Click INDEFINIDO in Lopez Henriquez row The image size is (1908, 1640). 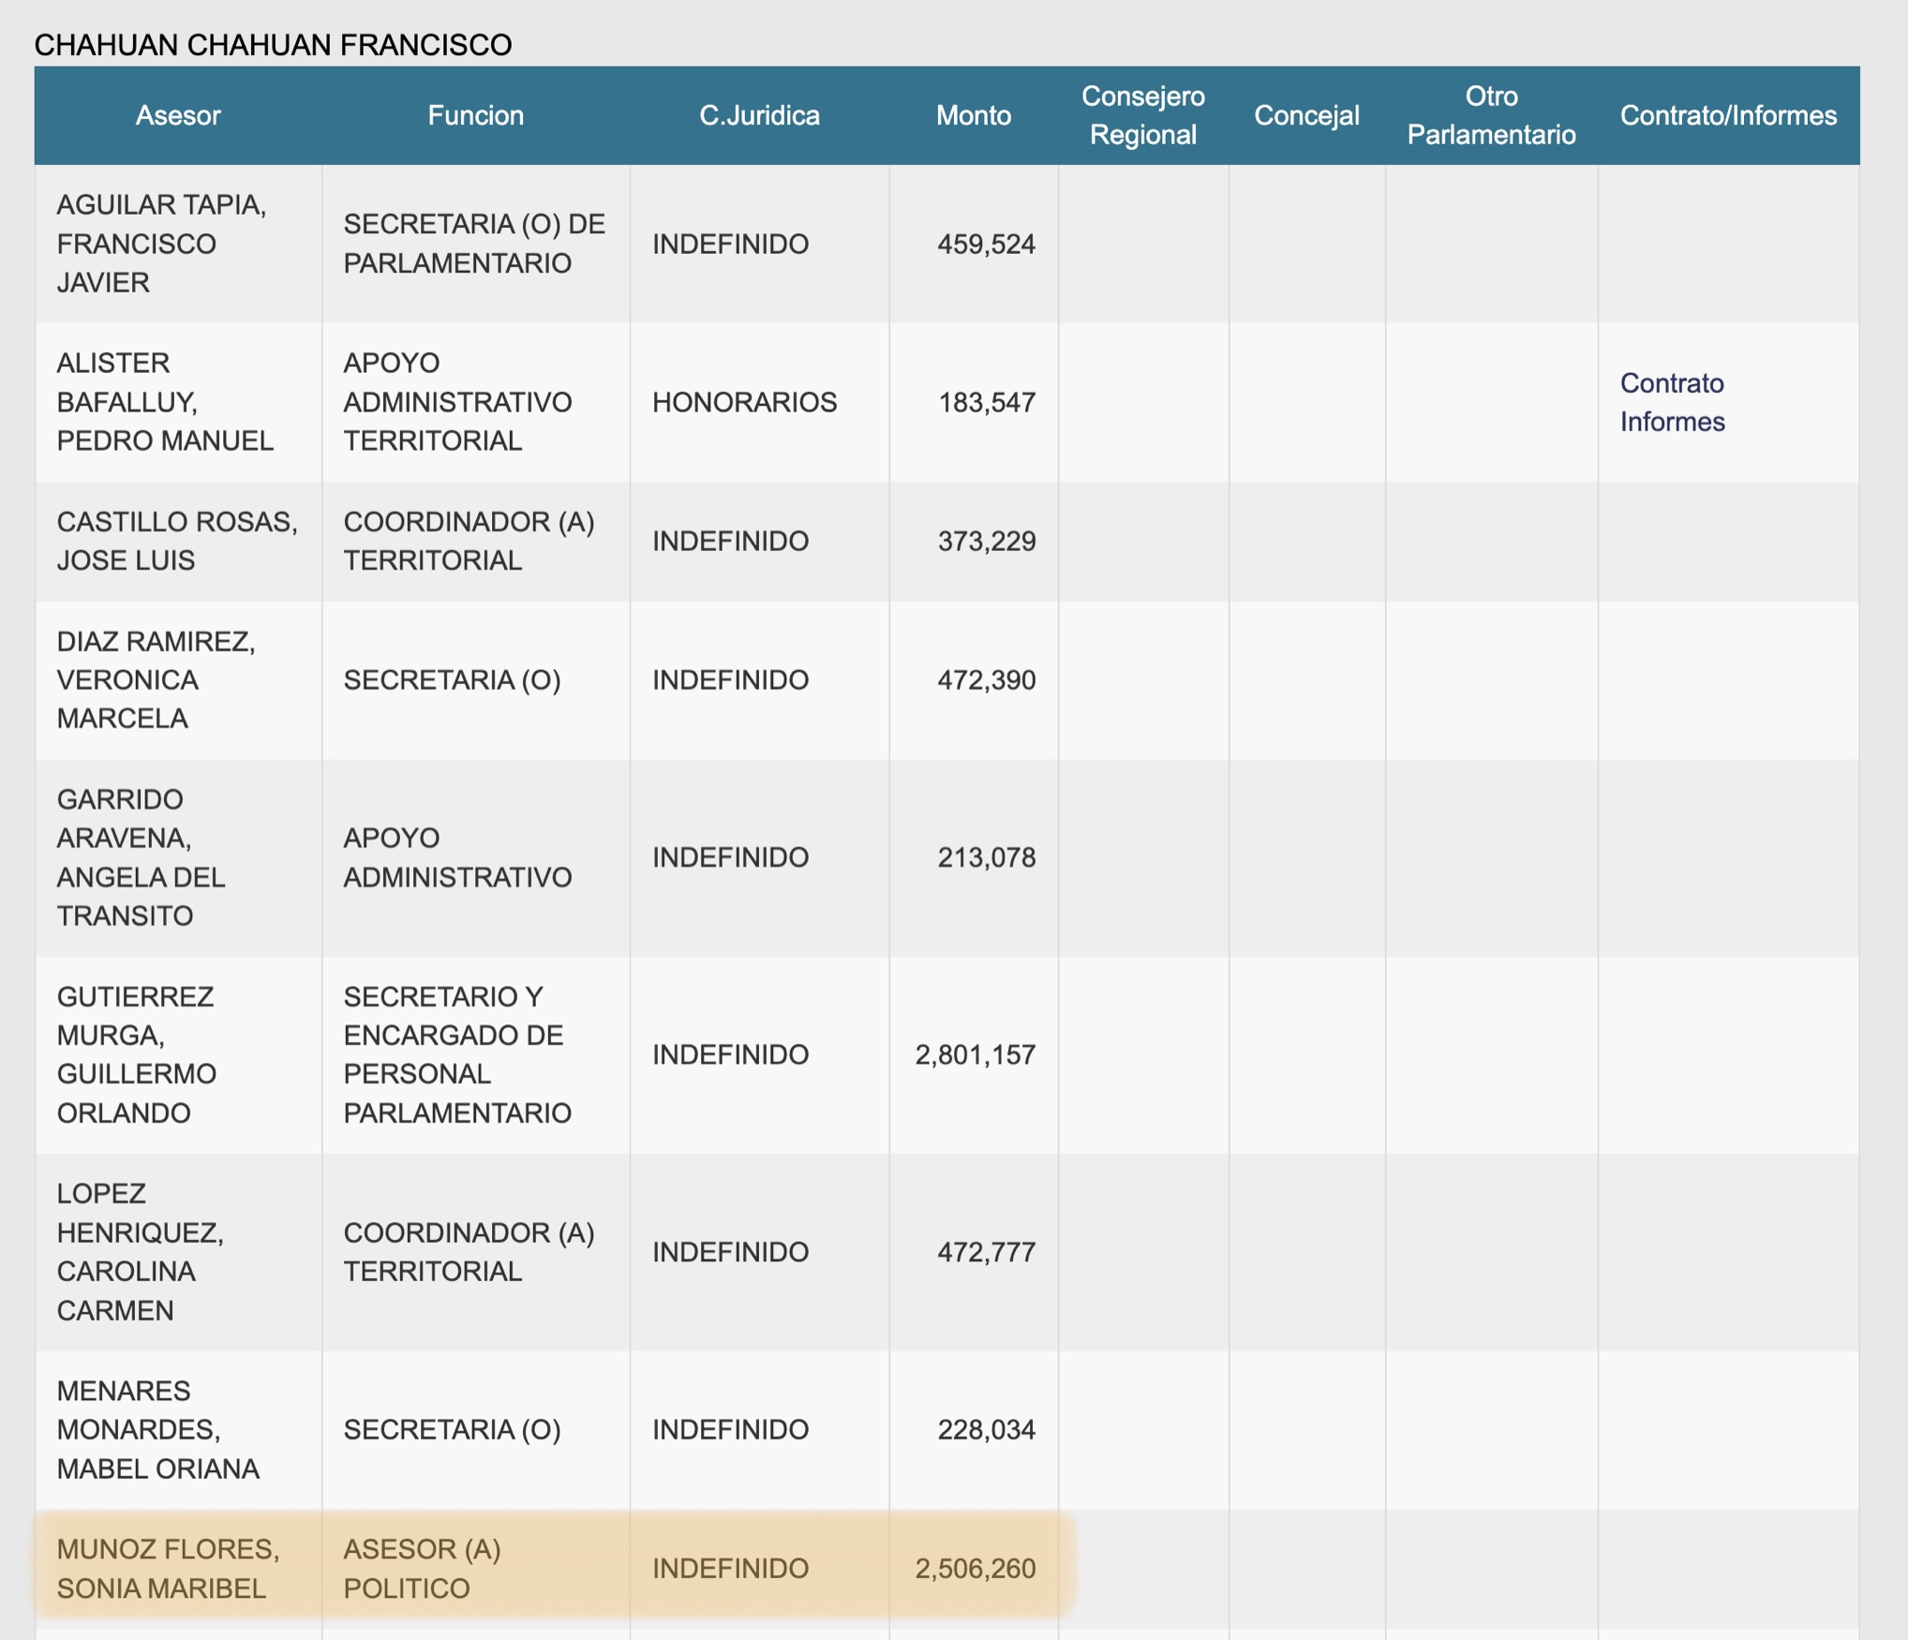coord(730,1252)
